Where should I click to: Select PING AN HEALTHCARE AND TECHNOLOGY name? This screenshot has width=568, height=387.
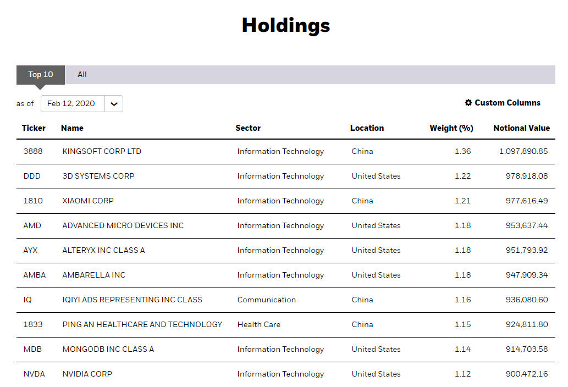point(142,324)
